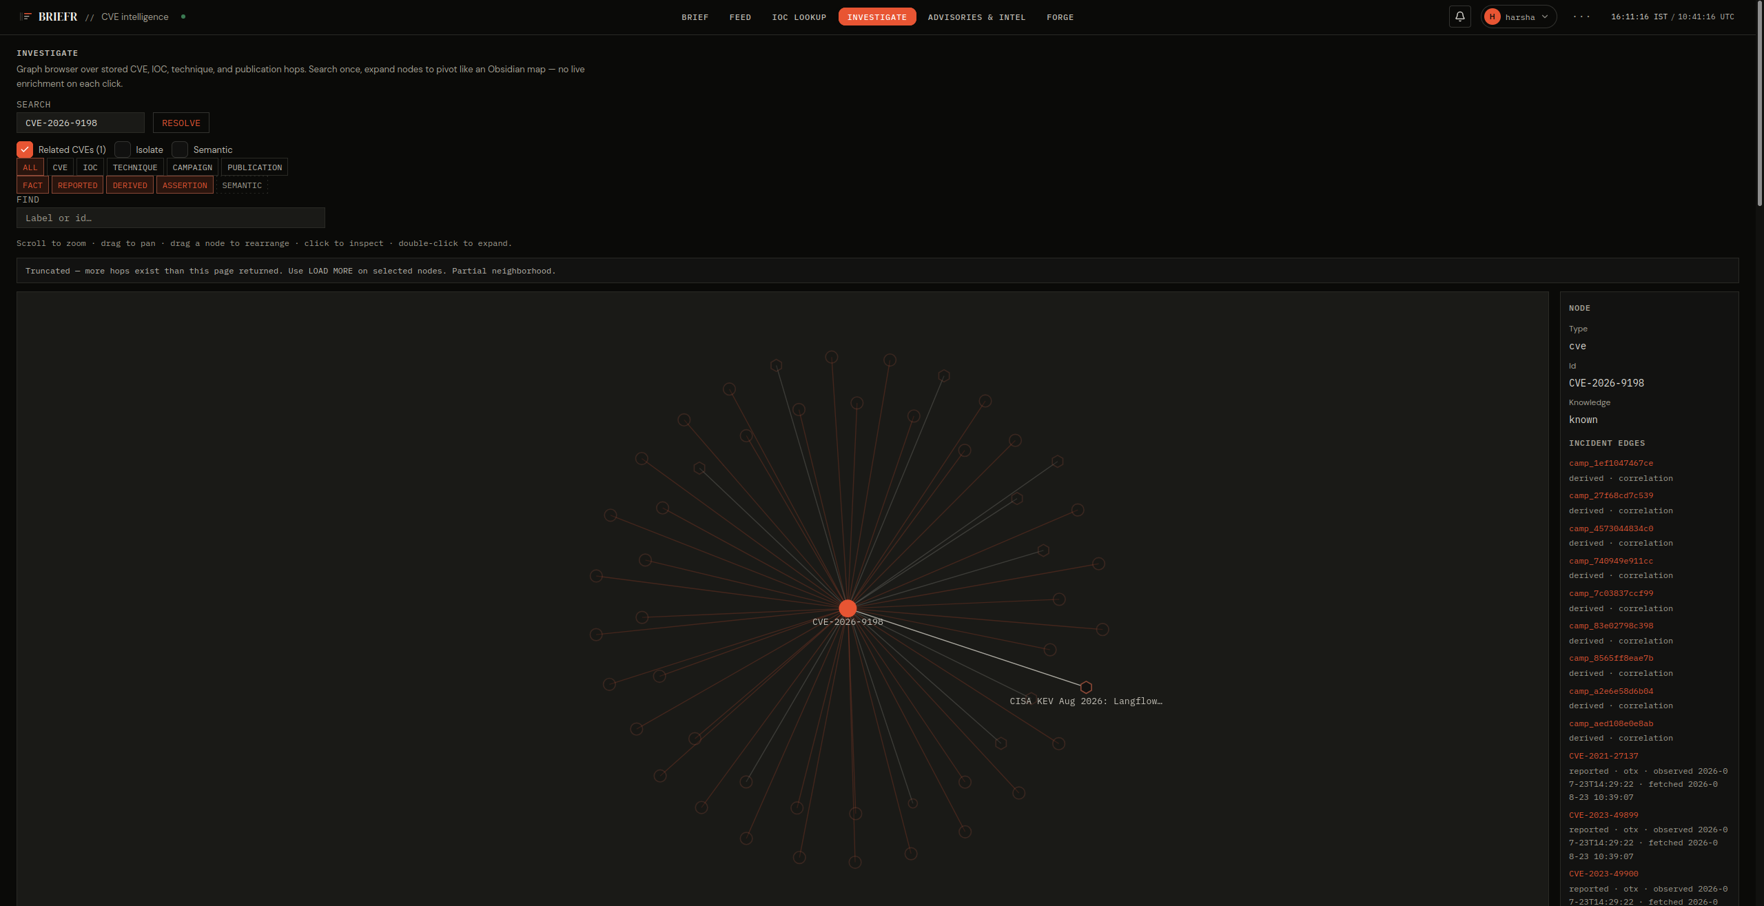Click the RESOLVE button
This screenshot has height=906, width=1764.
[181, 123]
